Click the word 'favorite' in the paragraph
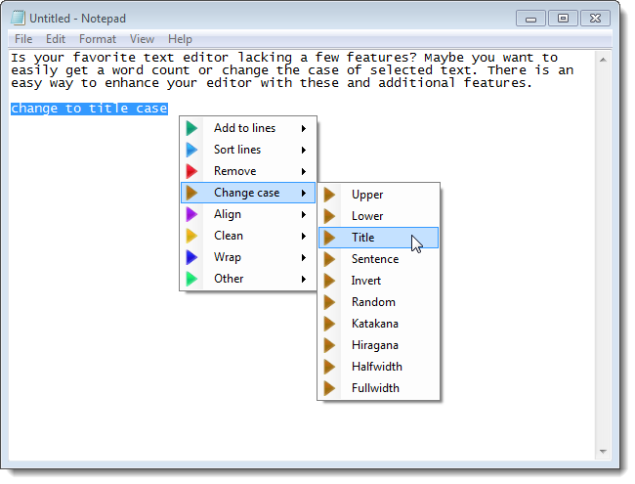The height and width of the screenshot is (484, 635). point(105,58)
